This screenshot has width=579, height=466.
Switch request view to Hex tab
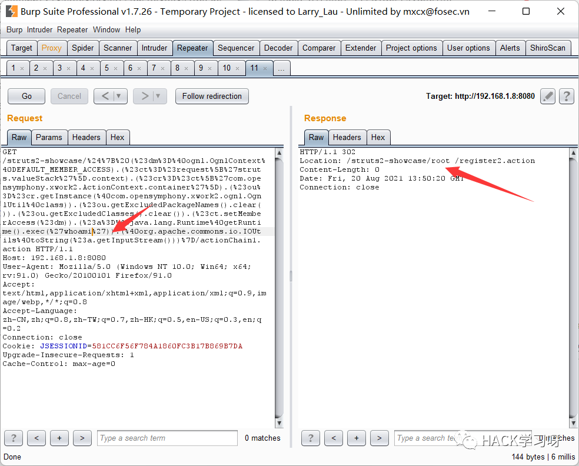(118, 137)
